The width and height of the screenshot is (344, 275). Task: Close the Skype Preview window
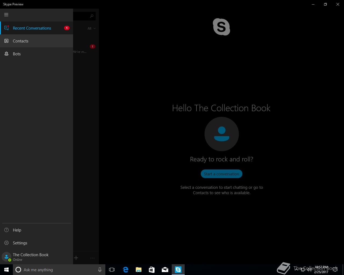tap(338, 4)
